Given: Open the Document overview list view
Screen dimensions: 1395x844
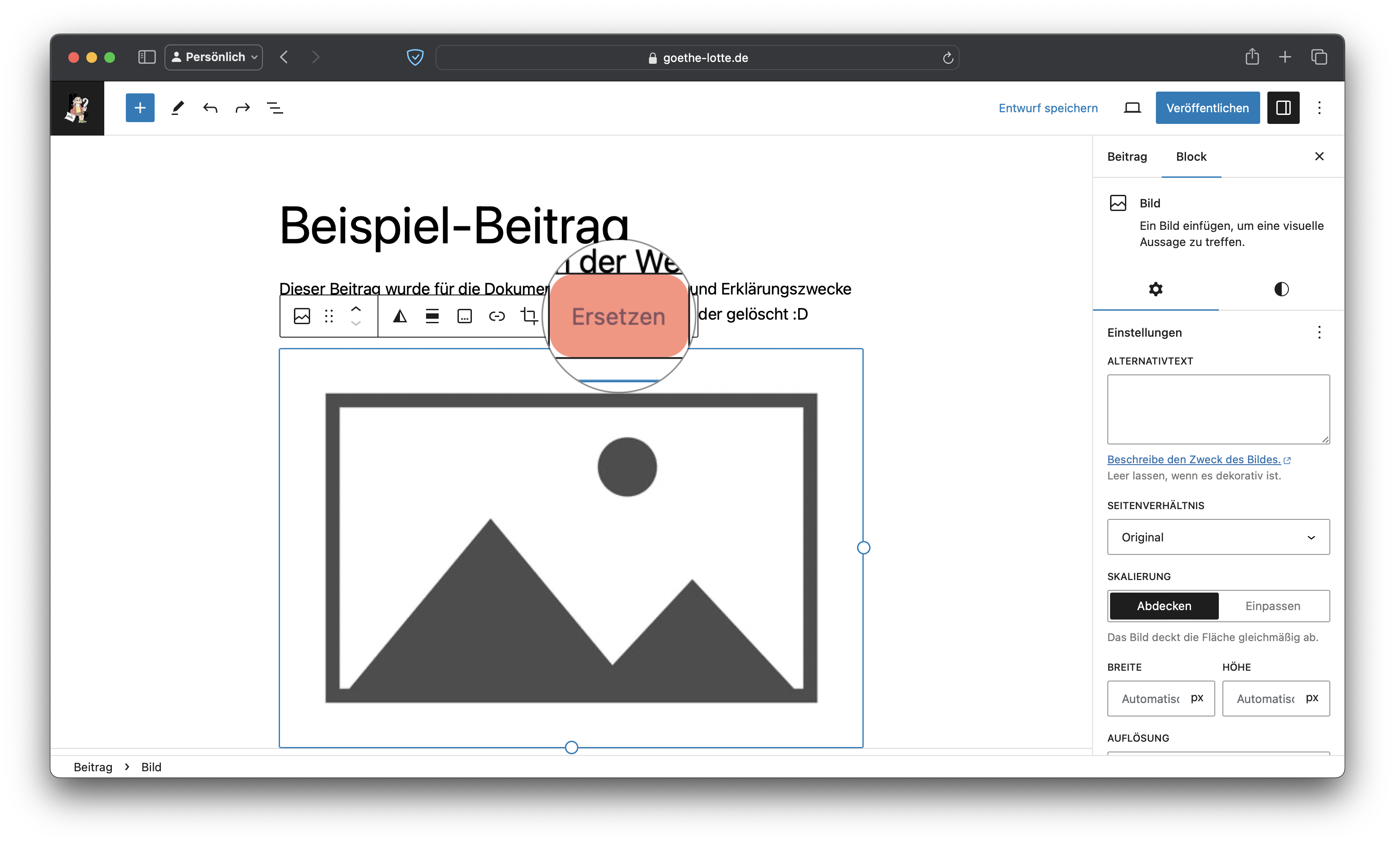Looking at the screenshot, I should (x=275, y=107).
